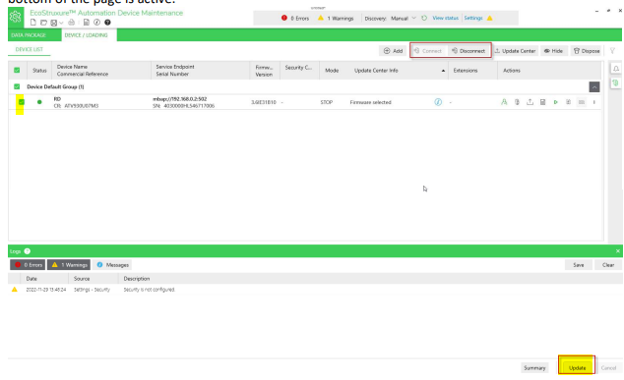Click the Hide eye button
The width and height of the screenshot is (624, 380).
tap(553, 51)
